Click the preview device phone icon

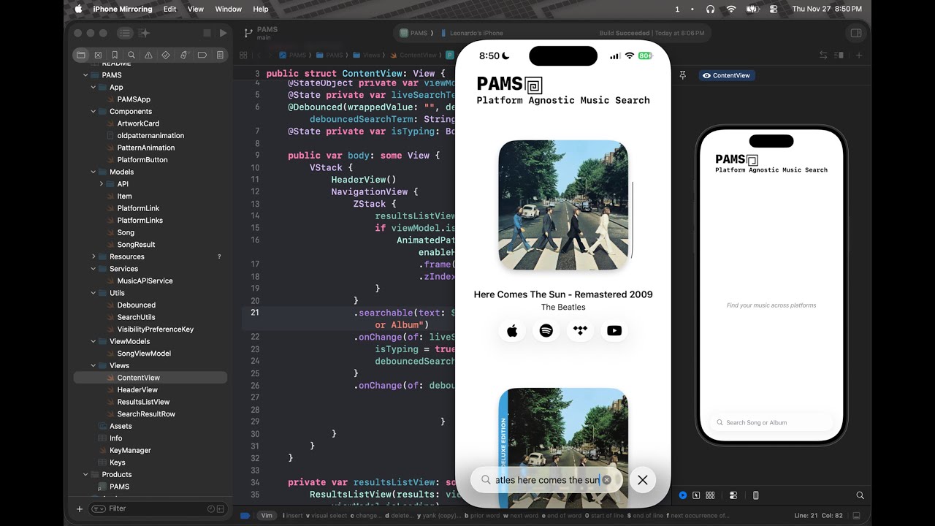pyautogui.click(x=755, y=495)
